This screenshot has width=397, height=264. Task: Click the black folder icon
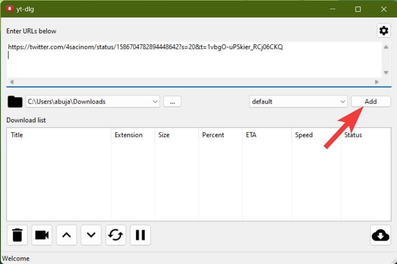pos(15,102)
